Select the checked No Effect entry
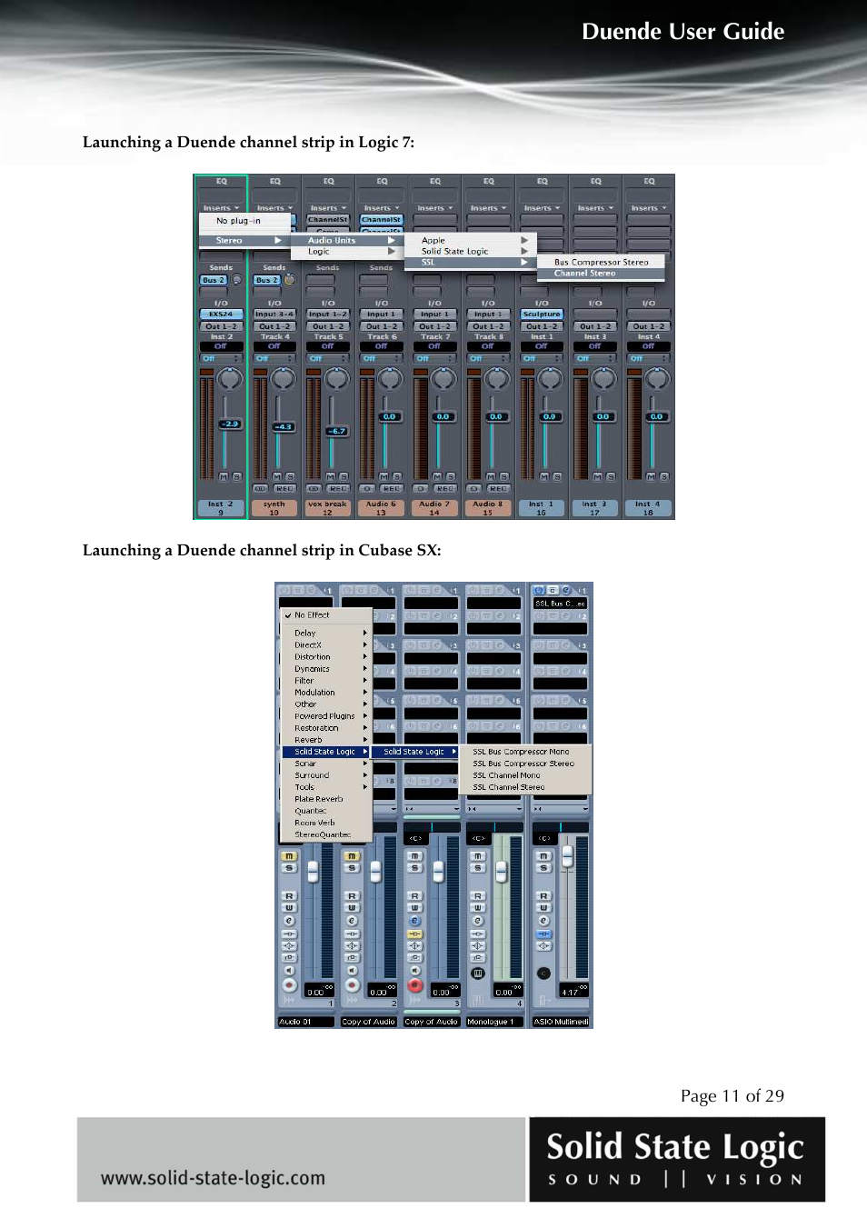The width and height of the screenshot is (867, 1228). 326,615
